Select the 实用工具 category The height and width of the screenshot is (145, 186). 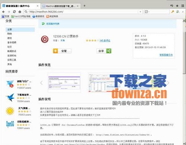(x=12, y=60)
